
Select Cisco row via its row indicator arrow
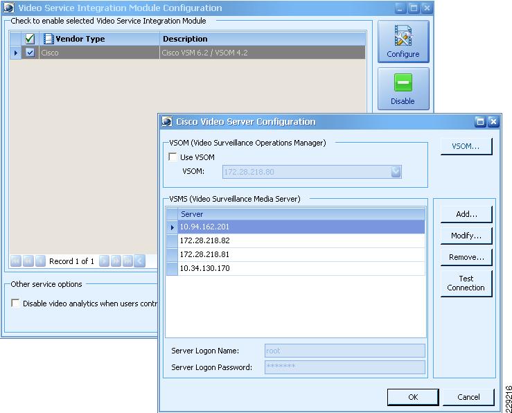click(x=16, y=53)
